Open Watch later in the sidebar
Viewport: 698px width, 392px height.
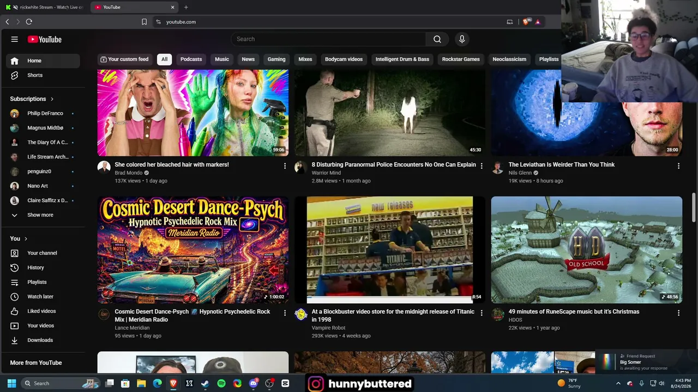(44, 297)
